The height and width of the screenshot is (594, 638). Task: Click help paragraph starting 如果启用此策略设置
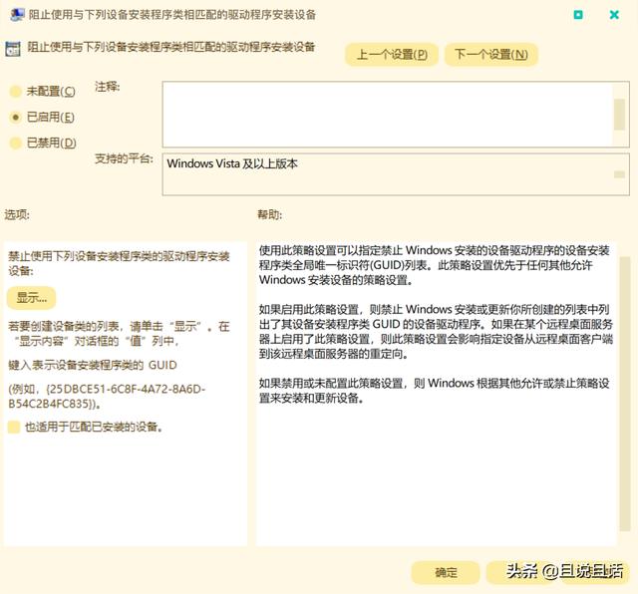tap(436, 332)
